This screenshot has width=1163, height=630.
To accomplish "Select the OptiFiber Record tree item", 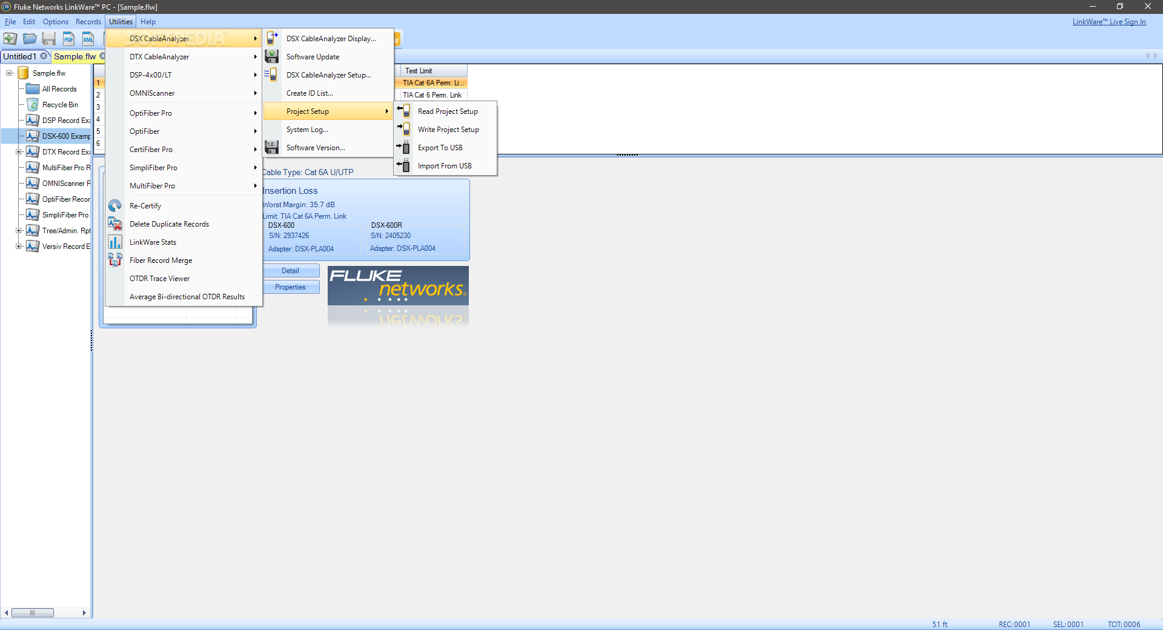I will (x=66, y=199).
